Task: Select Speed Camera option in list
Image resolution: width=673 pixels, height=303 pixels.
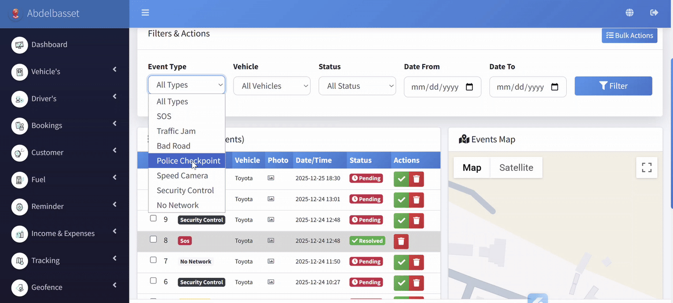Action: click(182, 175)
